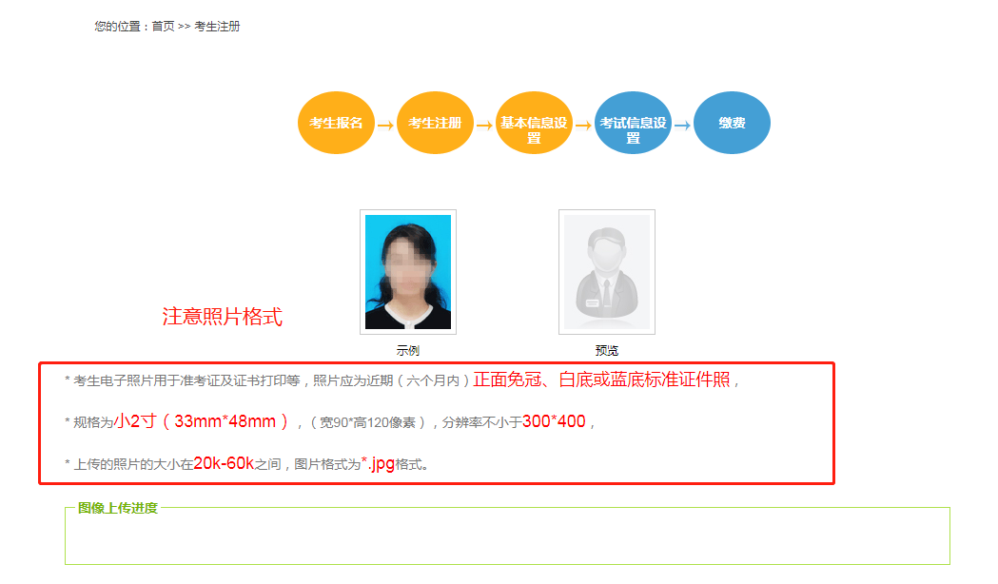
Task: Click arrow between 考生注册 and 基本信息设置
Action: (484, 125)
